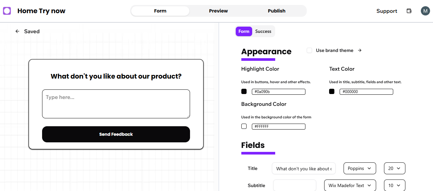Switch to the Publish tab

[277, 11]
